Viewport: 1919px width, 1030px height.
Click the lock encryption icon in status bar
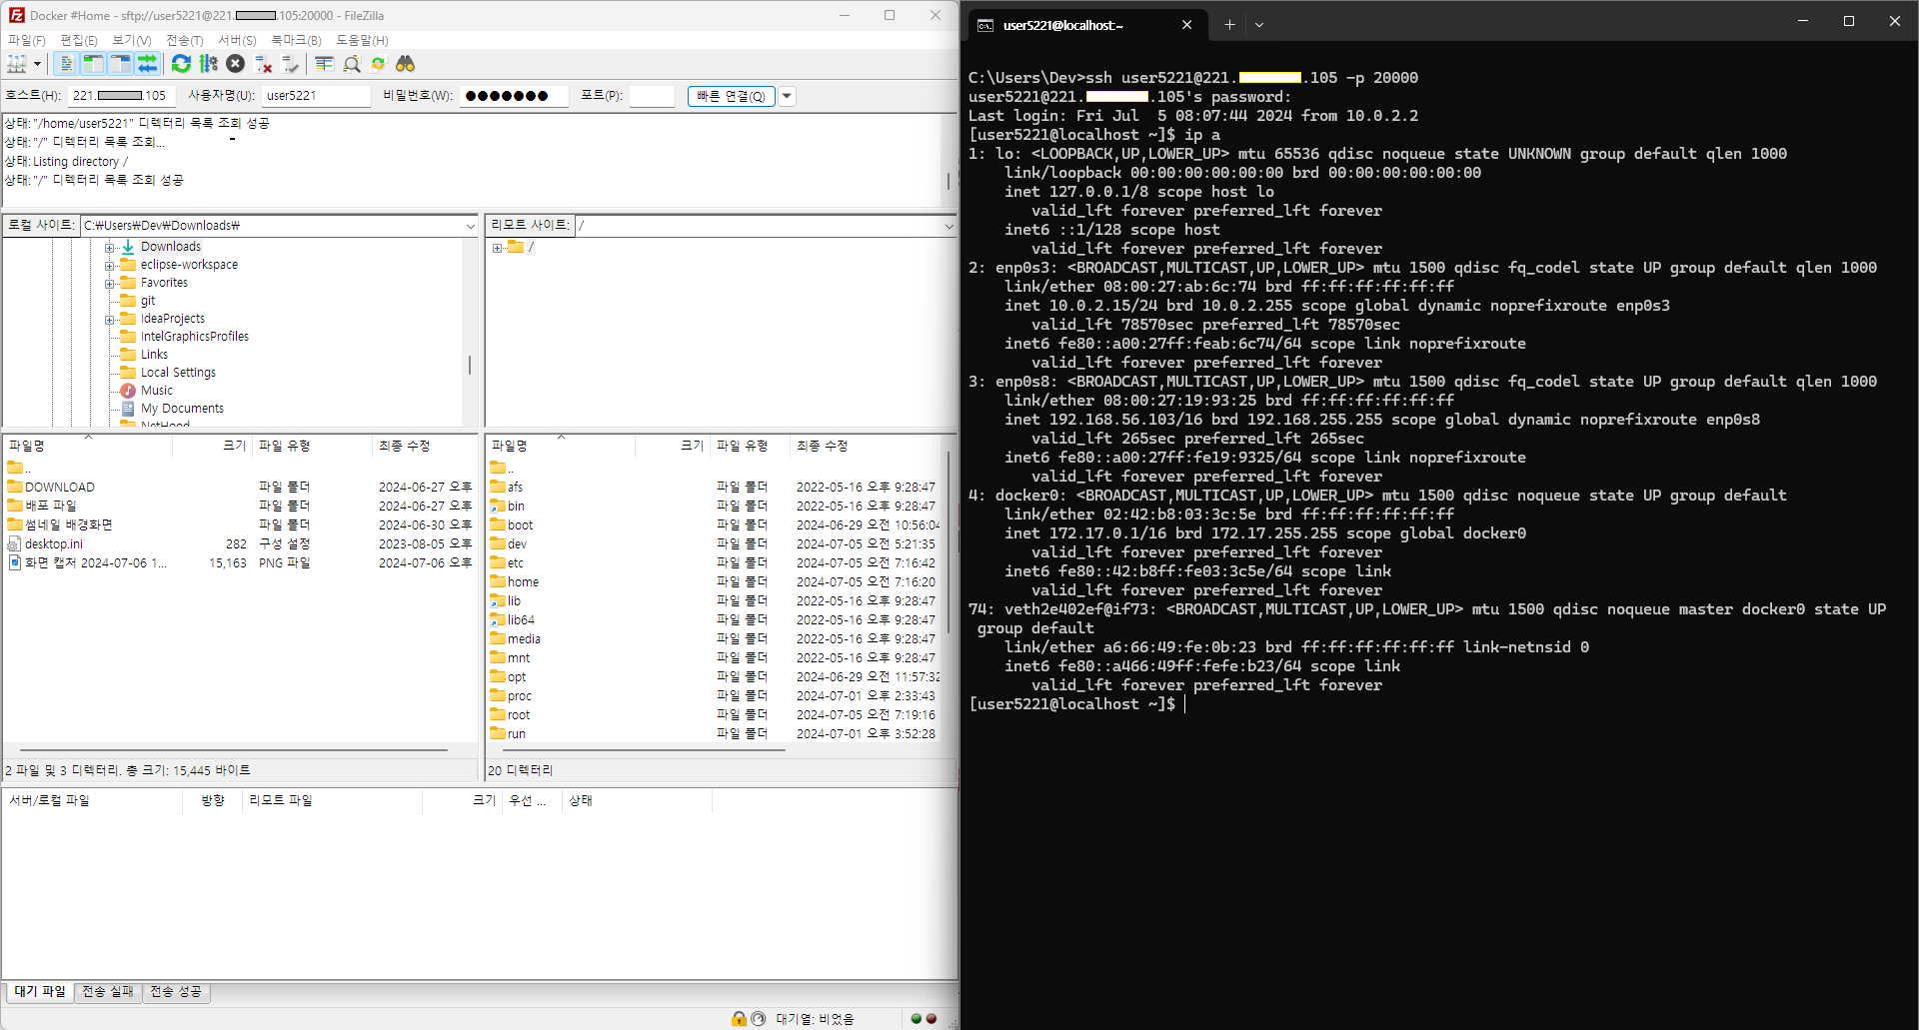(739, 1019)
